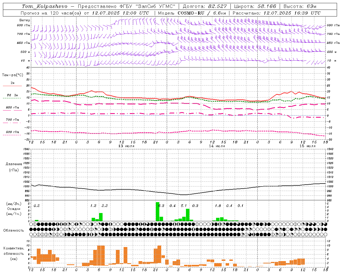This screenshot has height=272, width=341.
Task: Click the computed time 12.07.2025 16:39 UTC
Action: pos(292,13)
